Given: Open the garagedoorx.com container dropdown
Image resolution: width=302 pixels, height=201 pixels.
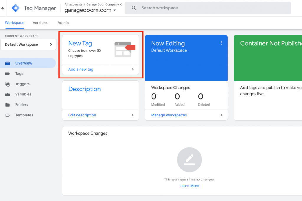Looking at the screenshot, I should click(90, 10).
